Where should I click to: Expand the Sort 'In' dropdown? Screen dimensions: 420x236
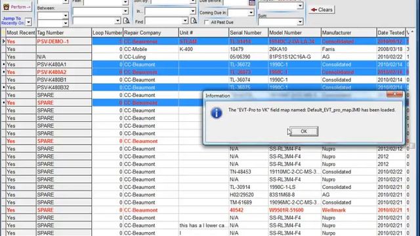click(193, 11)
